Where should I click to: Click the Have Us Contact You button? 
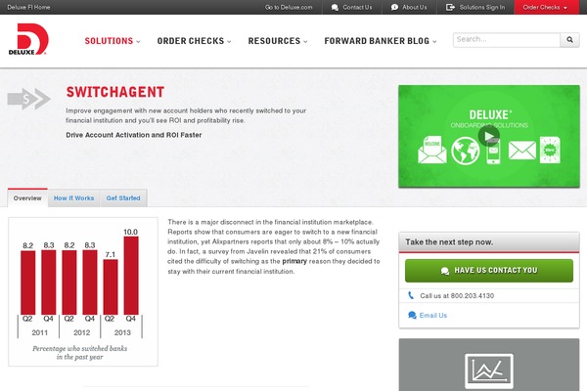click(x=489, y=271)
